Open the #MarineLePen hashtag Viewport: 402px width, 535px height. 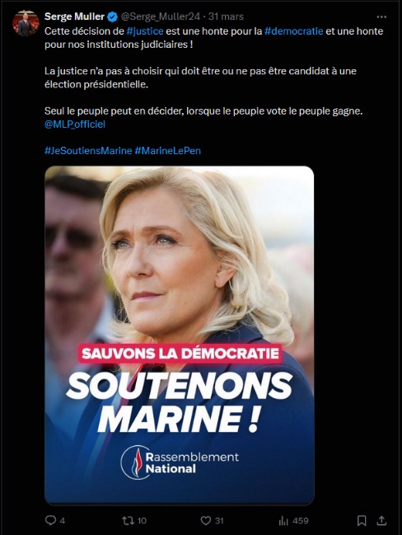pos(168,151)
